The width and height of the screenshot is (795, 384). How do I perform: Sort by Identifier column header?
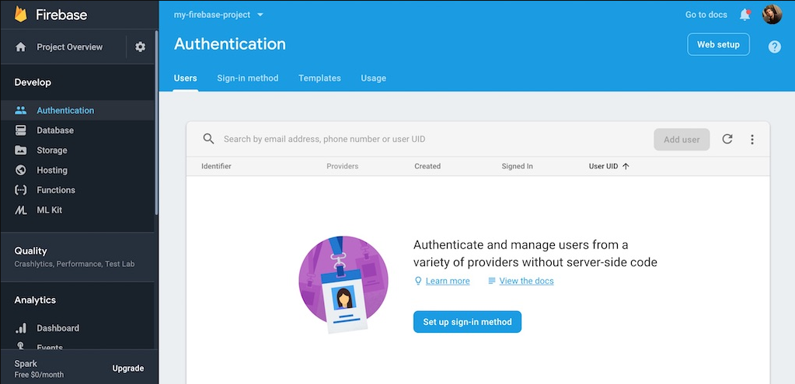[x=217, y=167]
